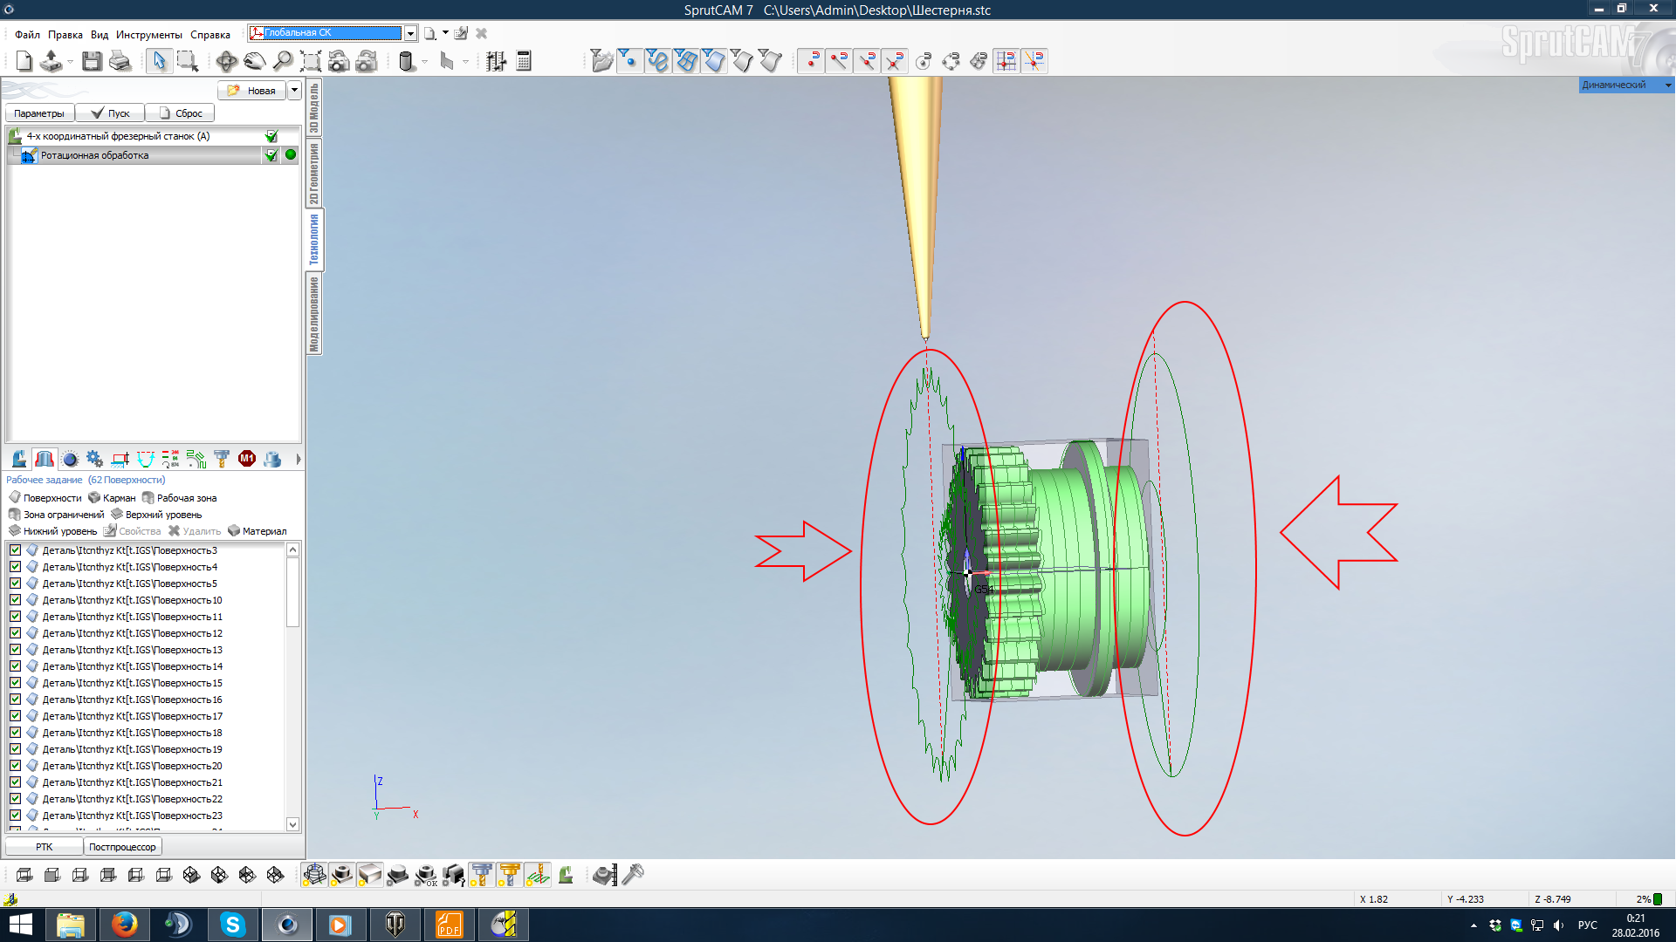
Task: Open the M1 stop-sign commands tab
Action: [247, 459]
